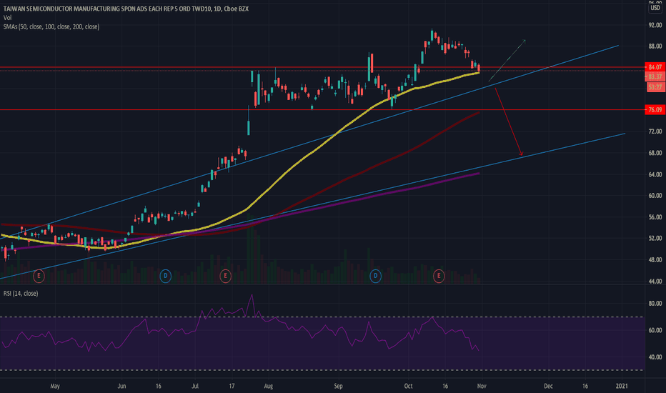Click the 52.00 price axis value
This screenshot has width=666, height=393.
(655, 238)
